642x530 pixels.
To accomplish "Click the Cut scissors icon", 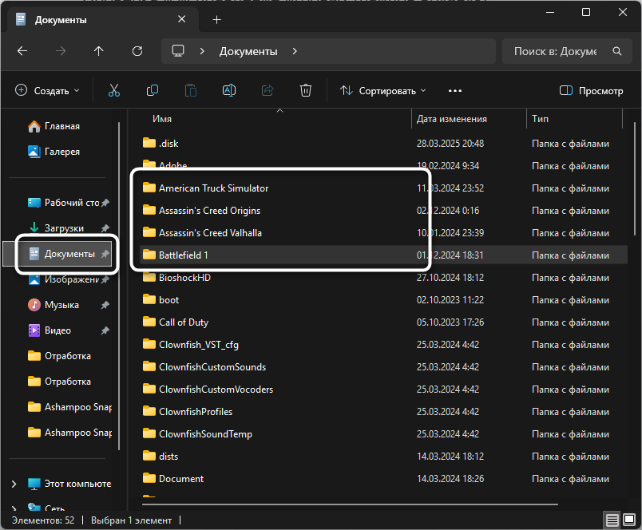I will [114, 91].
